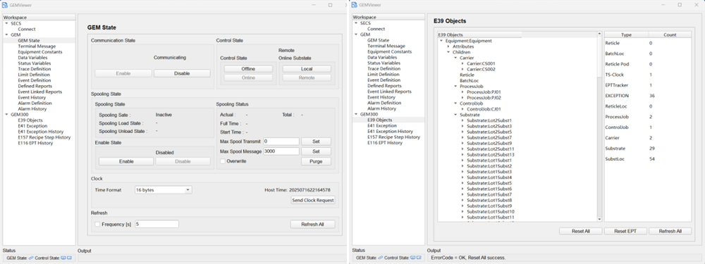Viewport: 705px width, 264px height.
Task: Select the TS-Clock row in type table
Action: (x=647, y=75)
